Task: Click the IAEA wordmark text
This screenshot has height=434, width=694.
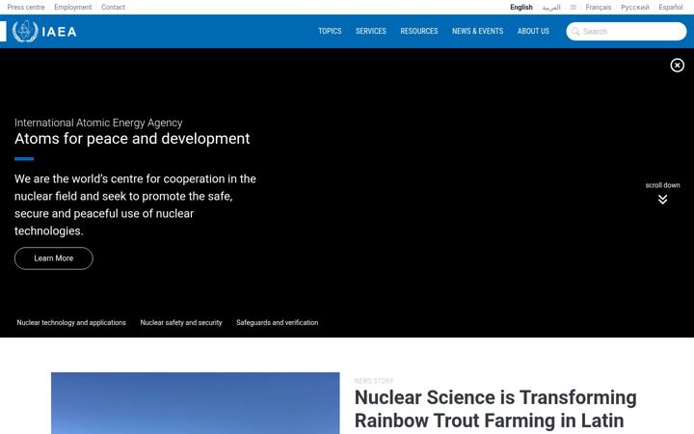Action: tap(60, 32)
